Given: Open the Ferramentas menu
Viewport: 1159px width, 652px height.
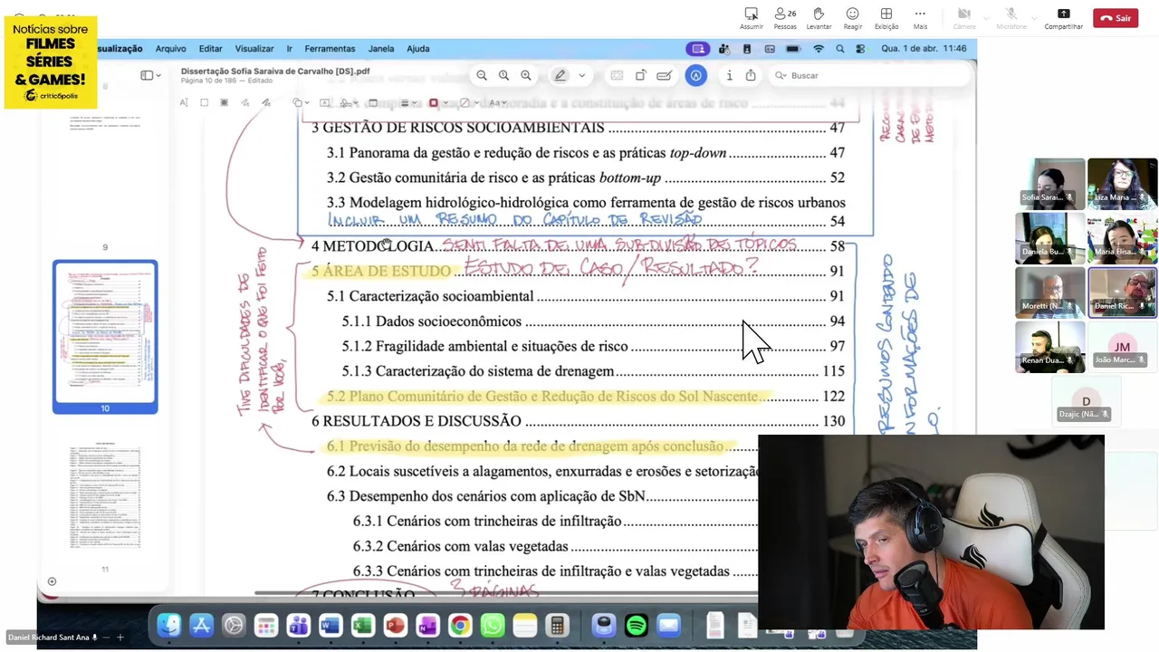Looking at the screenshot, I should pos(330,49).
